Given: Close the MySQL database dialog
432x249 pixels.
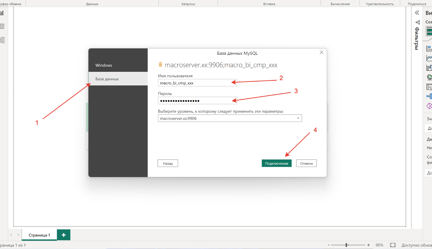Looking at the screenshot, I should (321, 53).
